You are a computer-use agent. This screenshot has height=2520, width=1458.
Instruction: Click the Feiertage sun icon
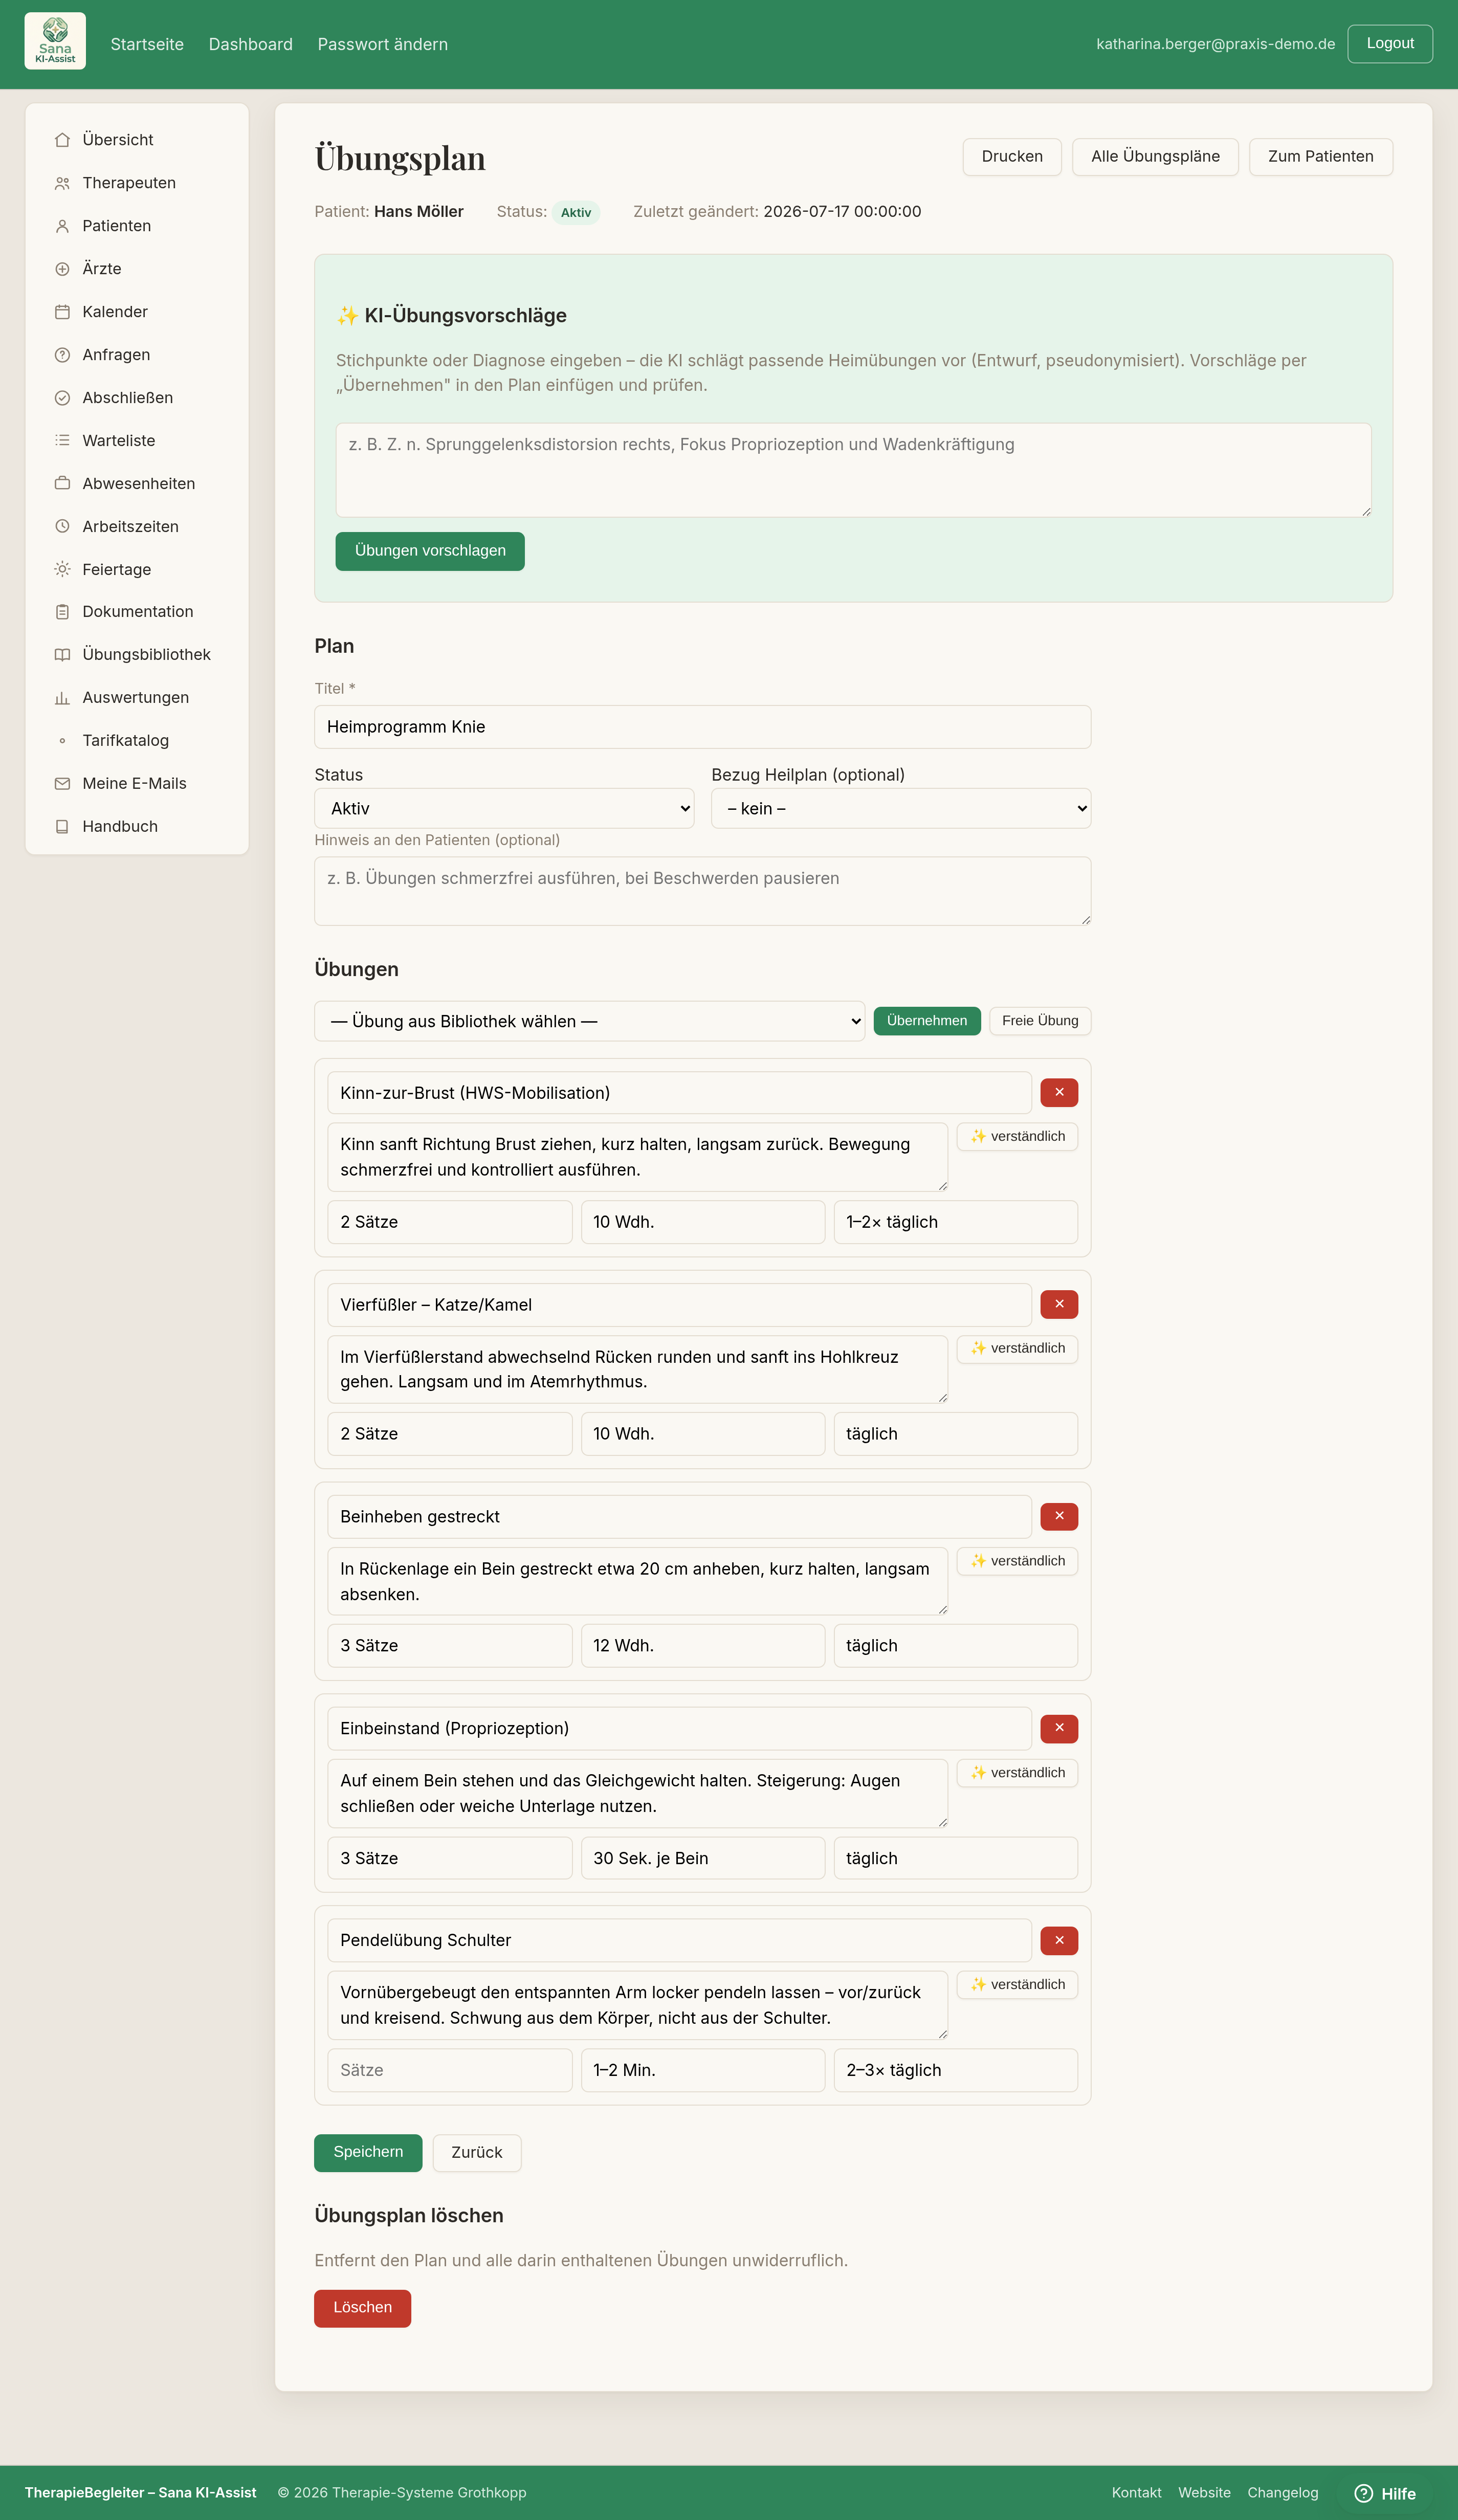62,570
